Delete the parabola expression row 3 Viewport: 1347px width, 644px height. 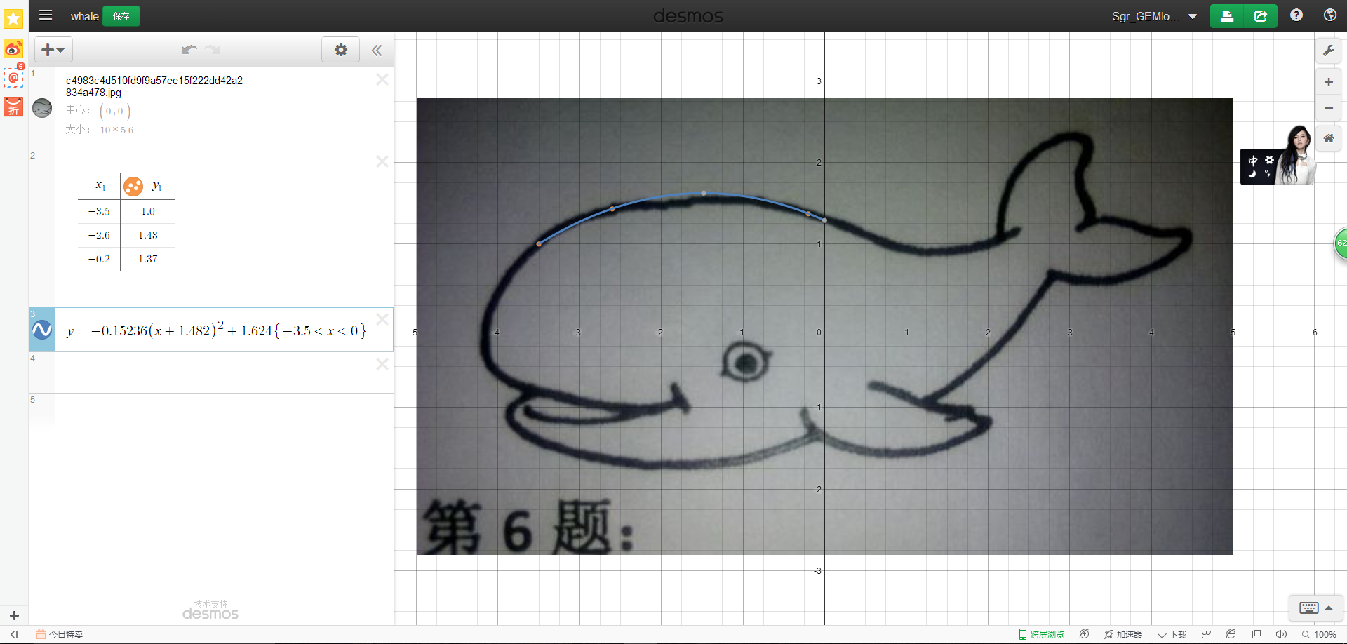[382, 319]
